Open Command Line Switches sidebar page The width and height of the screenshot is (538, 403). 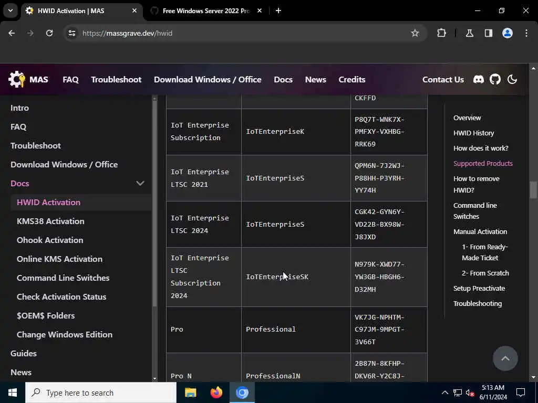[63, 278]
